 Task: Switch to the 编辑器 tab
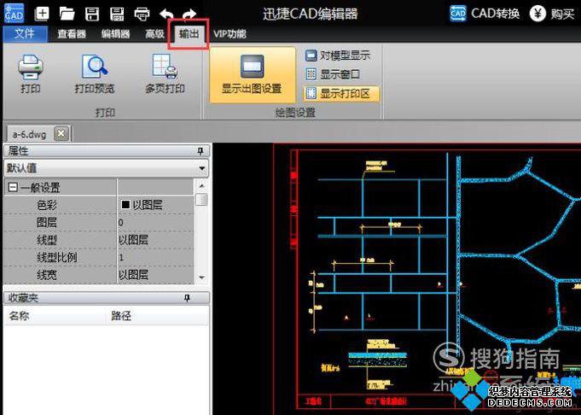coord(116,34)
